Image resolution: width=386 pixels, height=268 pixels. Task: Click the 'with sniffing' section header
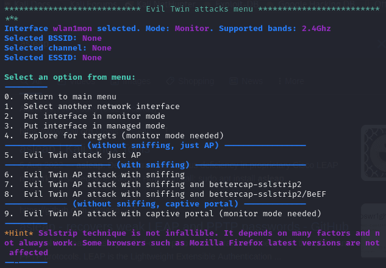[x=153, y=165]
